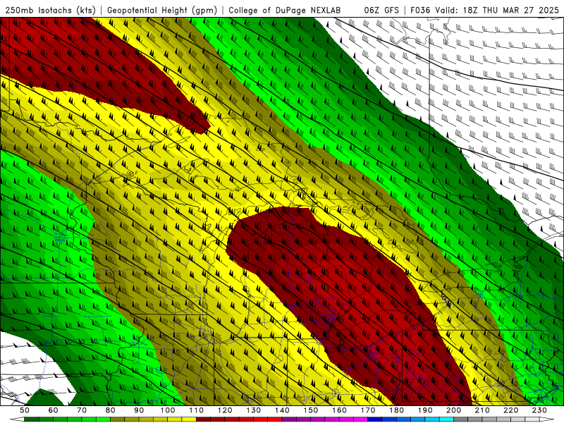Click the 110 value on the color scale
The width and height of the screenshot is (564, 423).
tap(197, 410)
